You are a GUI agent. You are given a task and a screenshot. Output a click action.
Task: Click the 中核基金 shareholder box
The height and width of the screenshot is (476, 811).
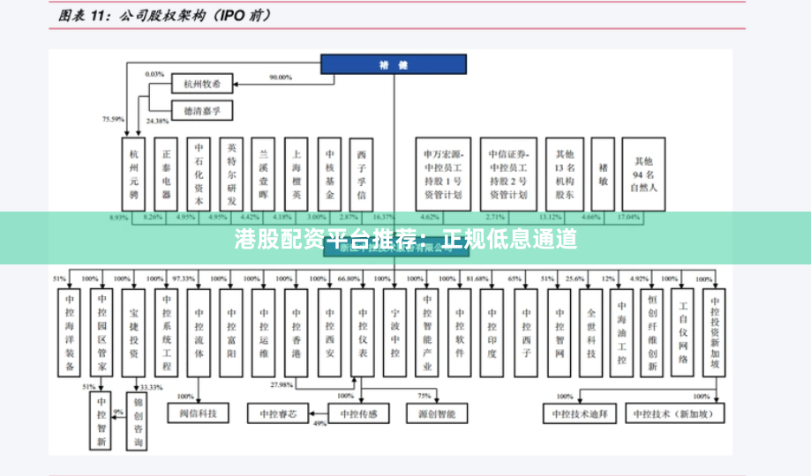coord(329,175)
